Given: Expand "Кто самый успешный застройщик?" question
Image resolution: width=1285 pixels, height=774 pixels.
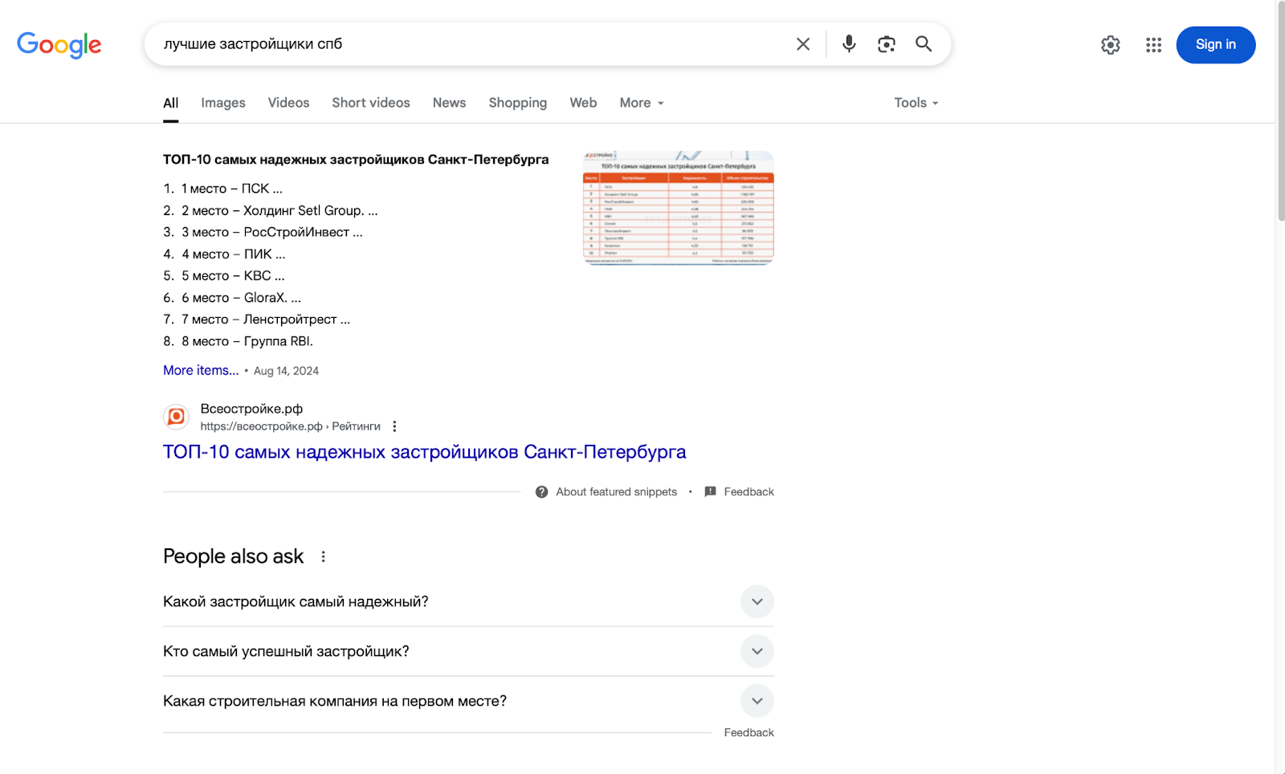Looking at the screenshot, I should pos(757,651).
